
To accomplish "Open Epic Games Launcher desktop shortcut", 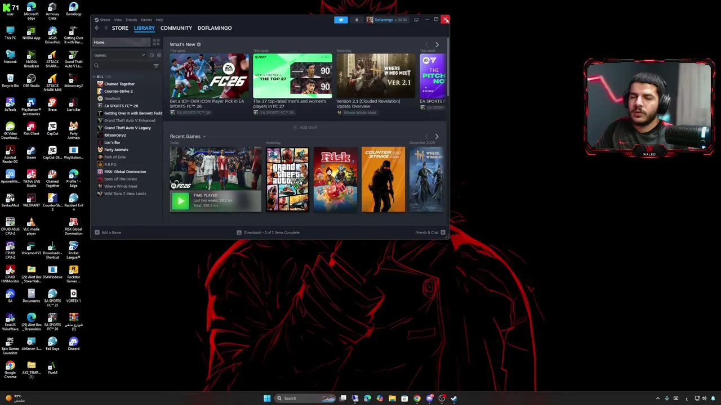I will (10, 345).
